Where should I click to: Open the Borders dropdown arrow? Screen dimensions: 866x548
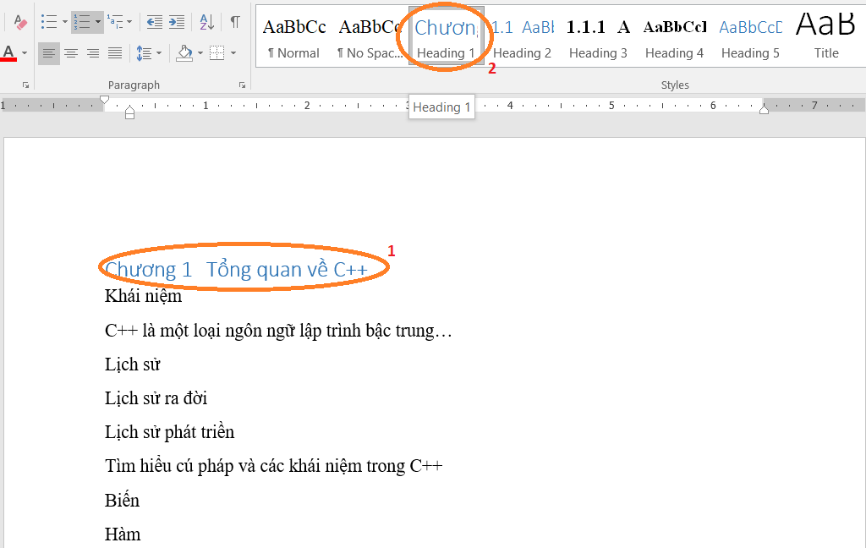tap(233, 52)
